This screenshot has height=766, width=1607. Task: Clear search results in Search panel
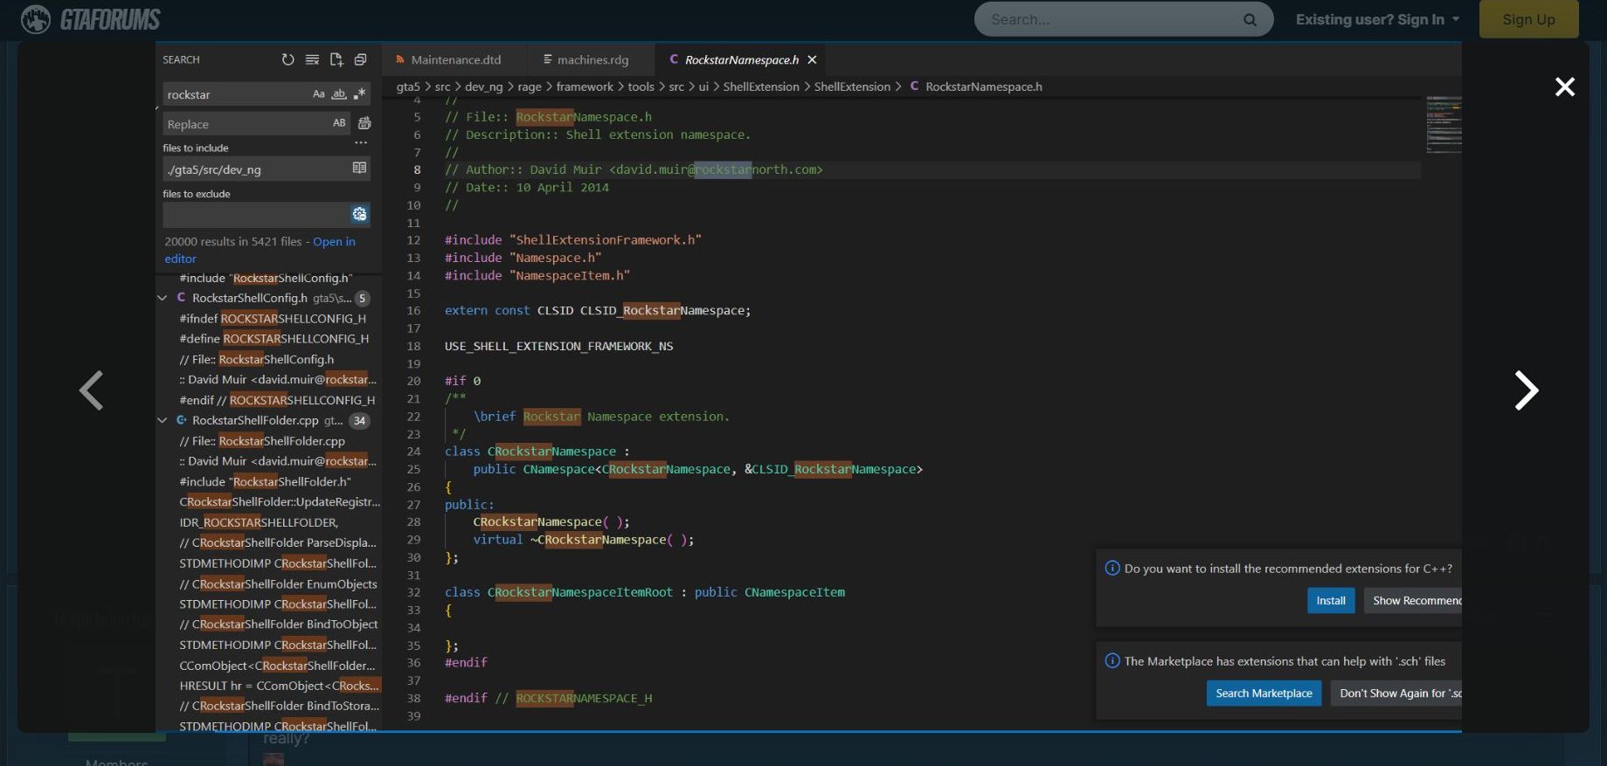click(x=312, y=59)
